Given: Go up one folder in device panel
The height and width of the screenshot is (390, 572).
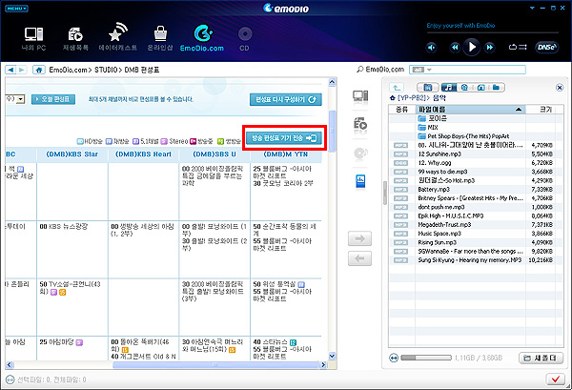Looking at the screenshot, I should coord(397,88).
